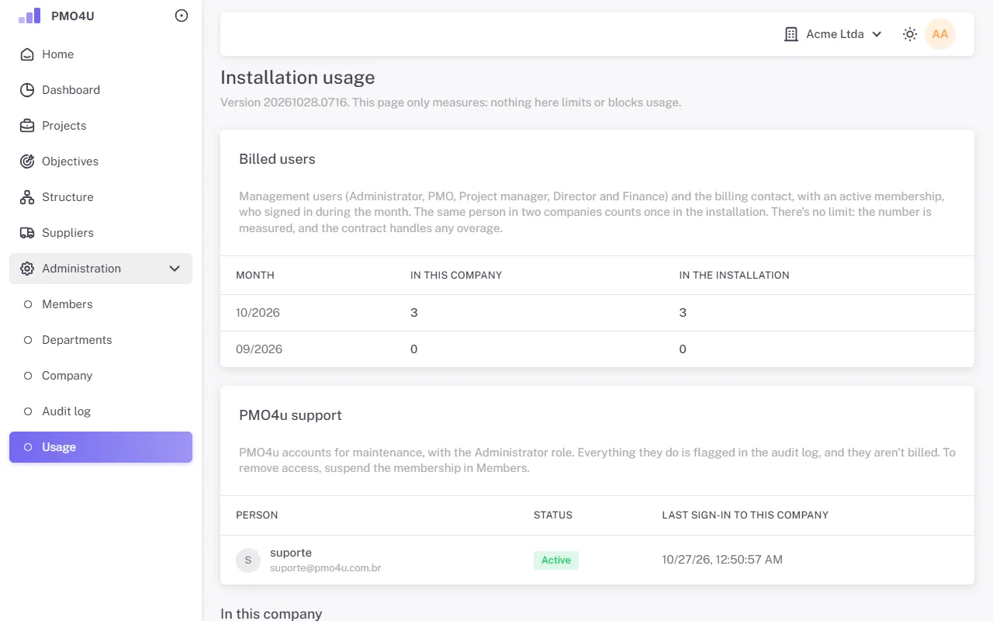The image size is (993, 621).
Task: Open the Acme Ltda company dropdown
Action: pyautogui.click(x=833, y=34)
